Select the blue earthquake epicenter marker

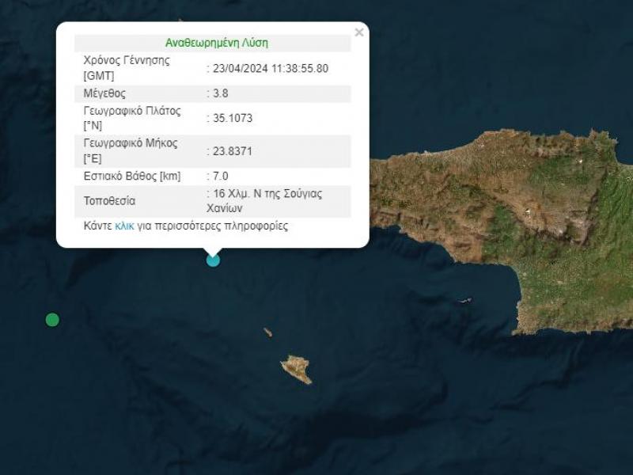pyautogui.click(x=213, y=260)
